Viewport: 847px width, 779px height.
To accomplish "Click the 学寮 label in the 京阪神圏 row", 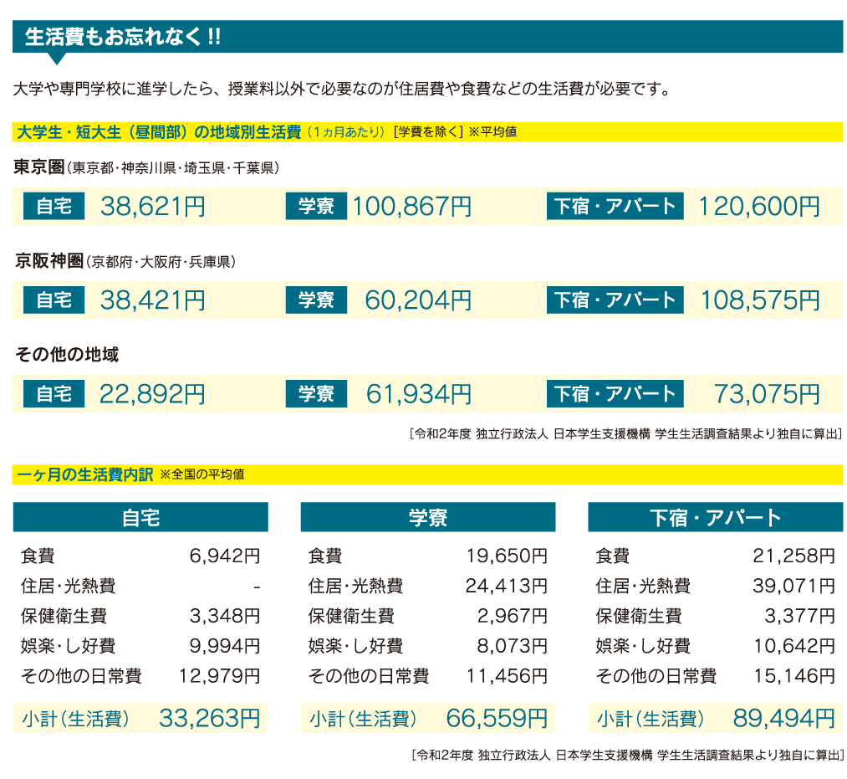I will coord(316,300).
